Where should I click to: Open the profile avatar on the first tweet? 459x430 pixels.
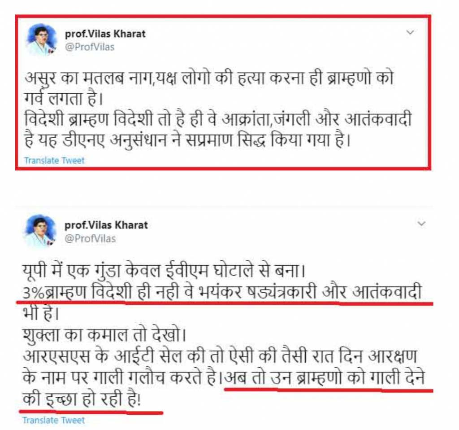[x=41, y=40]
